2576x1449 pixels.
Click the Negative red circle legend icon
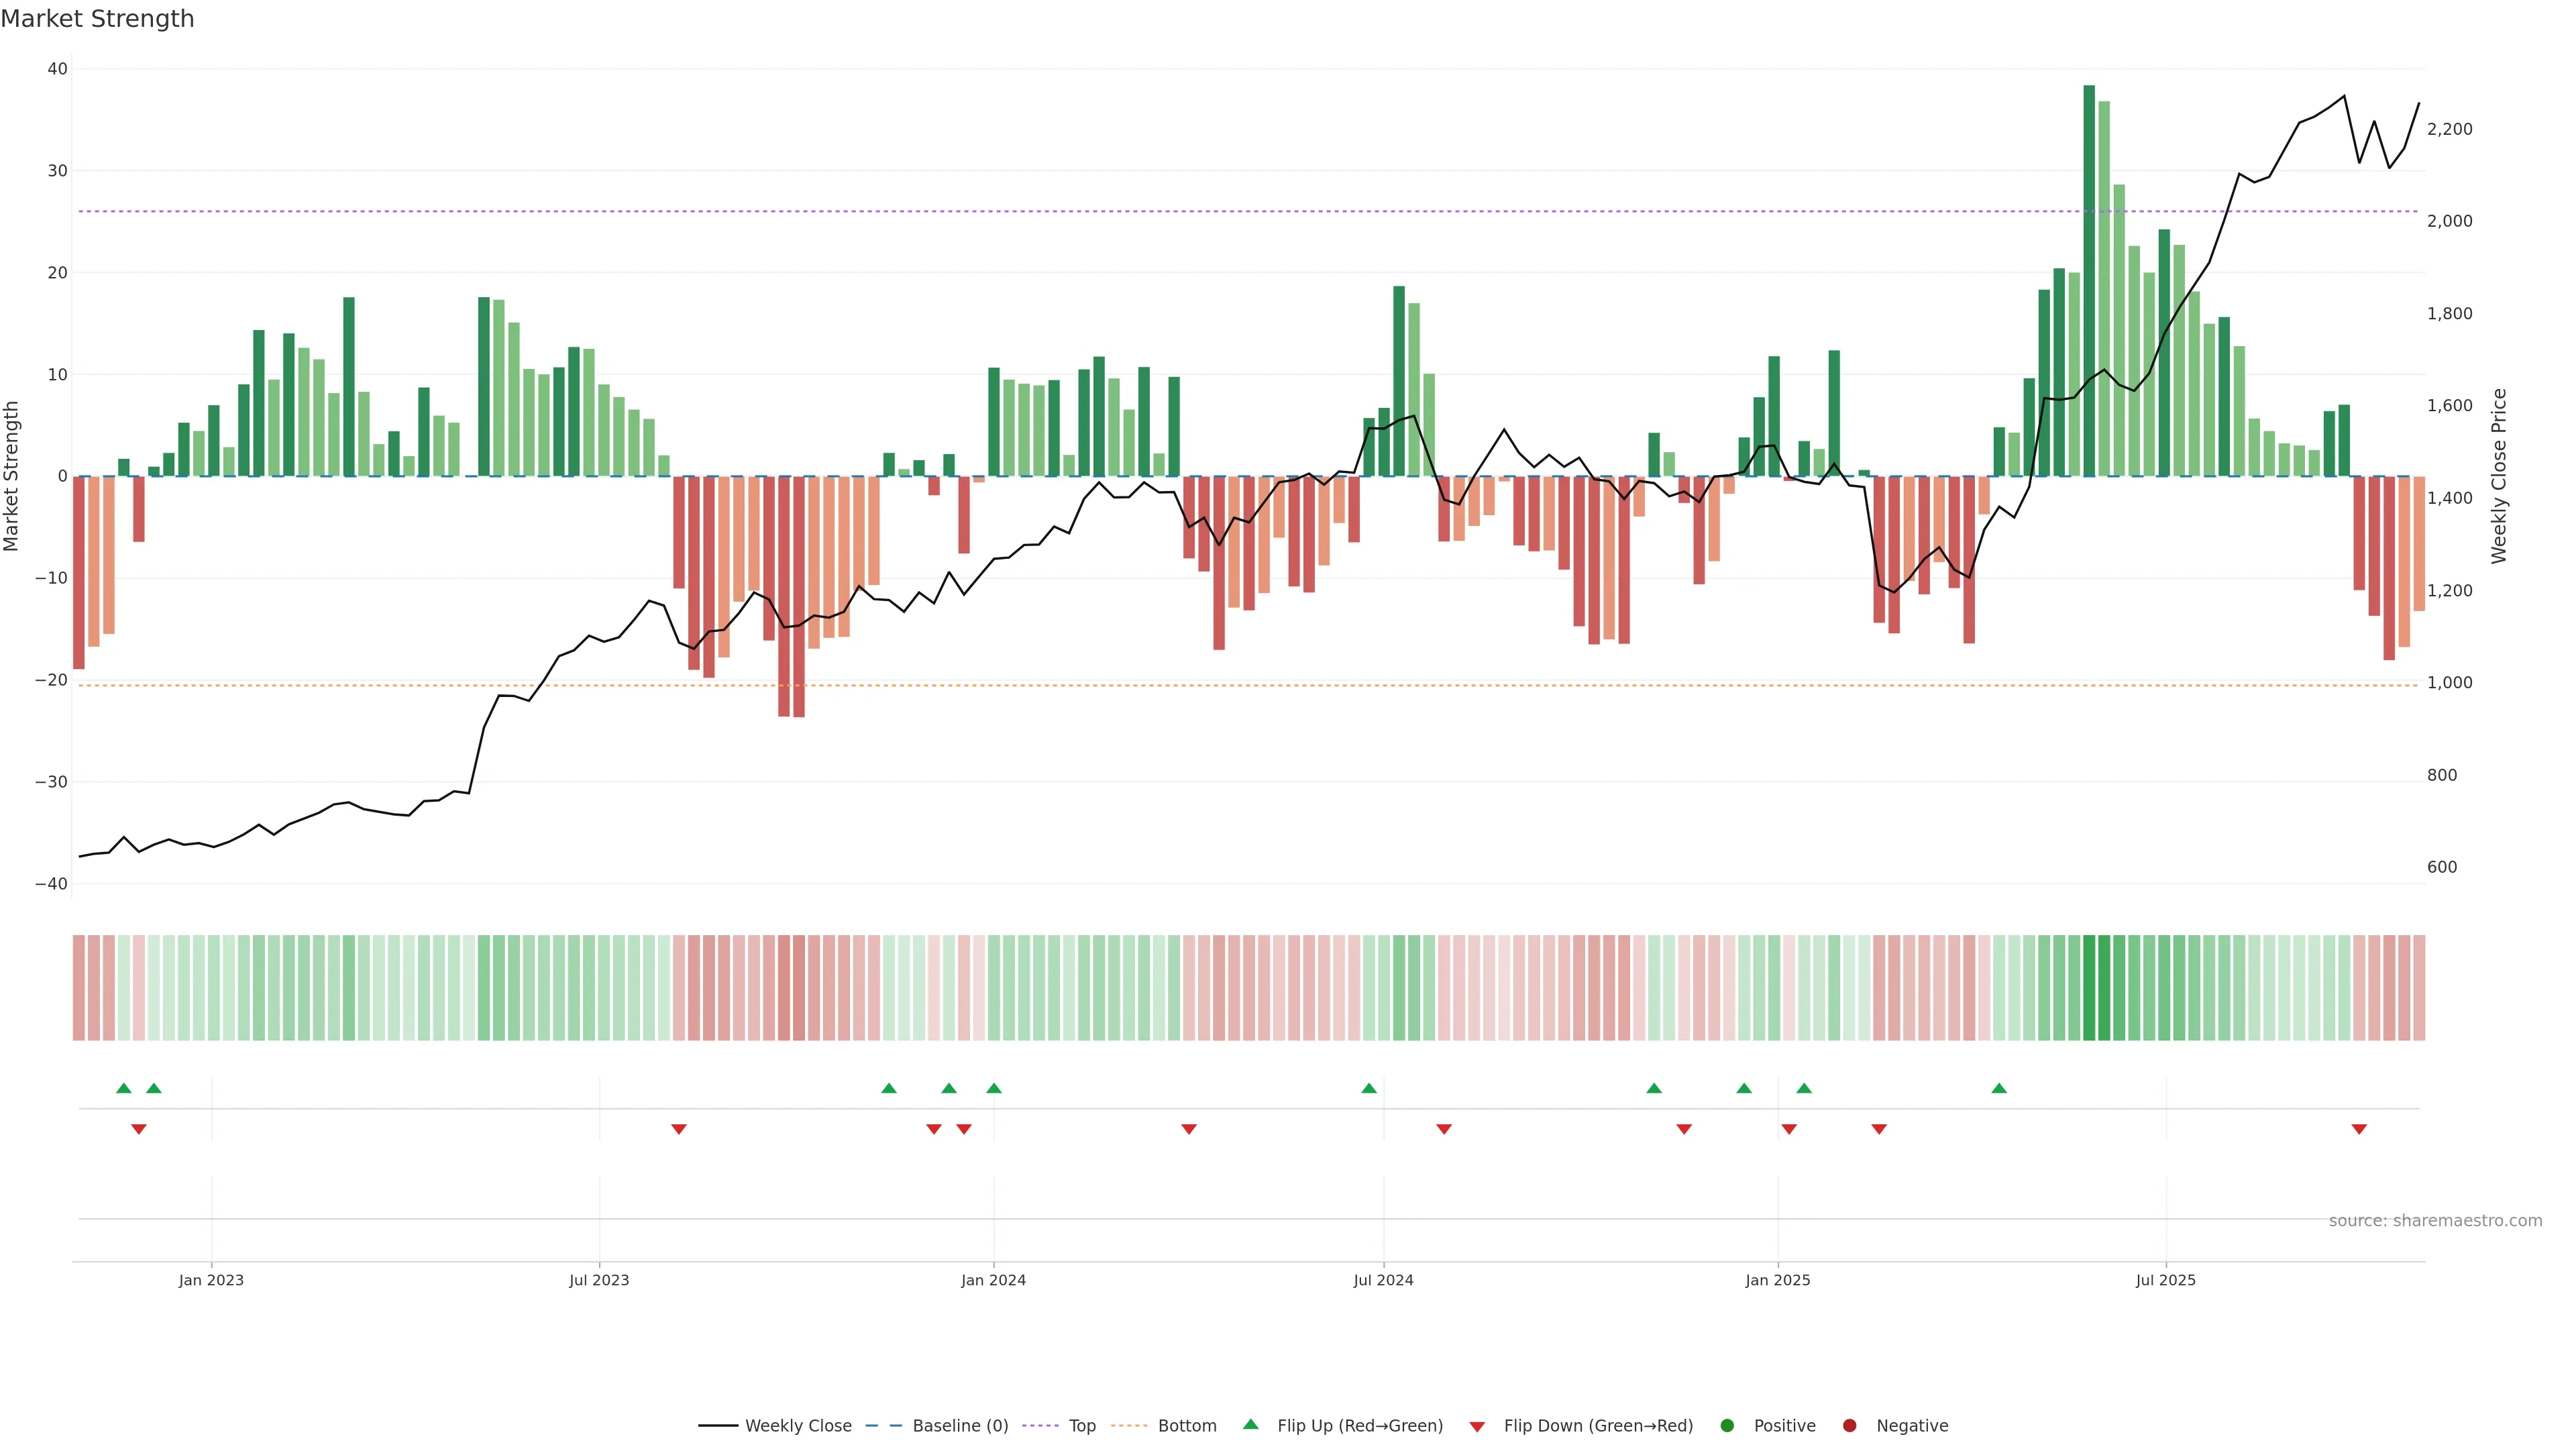(x=1849, y=1426)
